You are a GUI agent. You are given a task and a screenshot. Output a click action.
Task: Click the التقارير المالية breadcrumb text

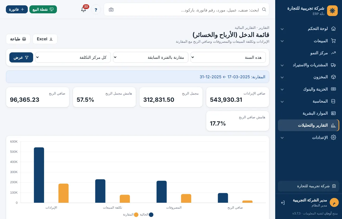pos(245,28)
